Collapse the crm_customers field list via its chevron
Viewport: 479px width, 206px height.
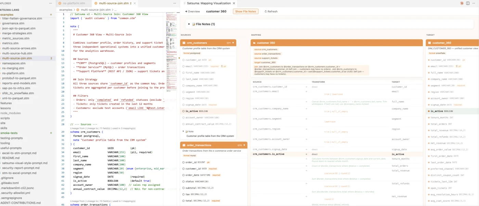pos(233,43)
